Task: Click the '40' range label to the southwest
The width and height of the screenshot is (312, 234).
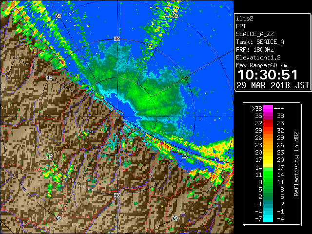Action: coord(49,156)
